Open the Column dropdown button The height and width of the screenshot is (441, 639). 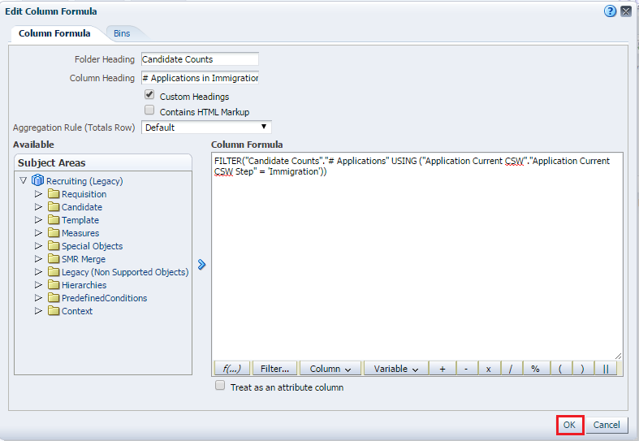[330, 369]
